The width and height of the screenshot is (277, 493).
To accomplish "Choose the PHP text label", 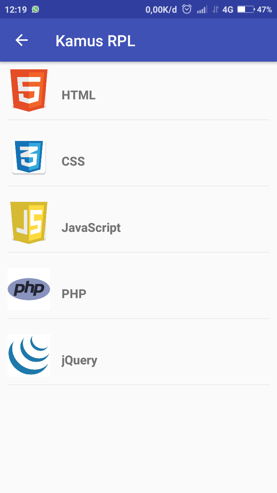I will [74, 294].
